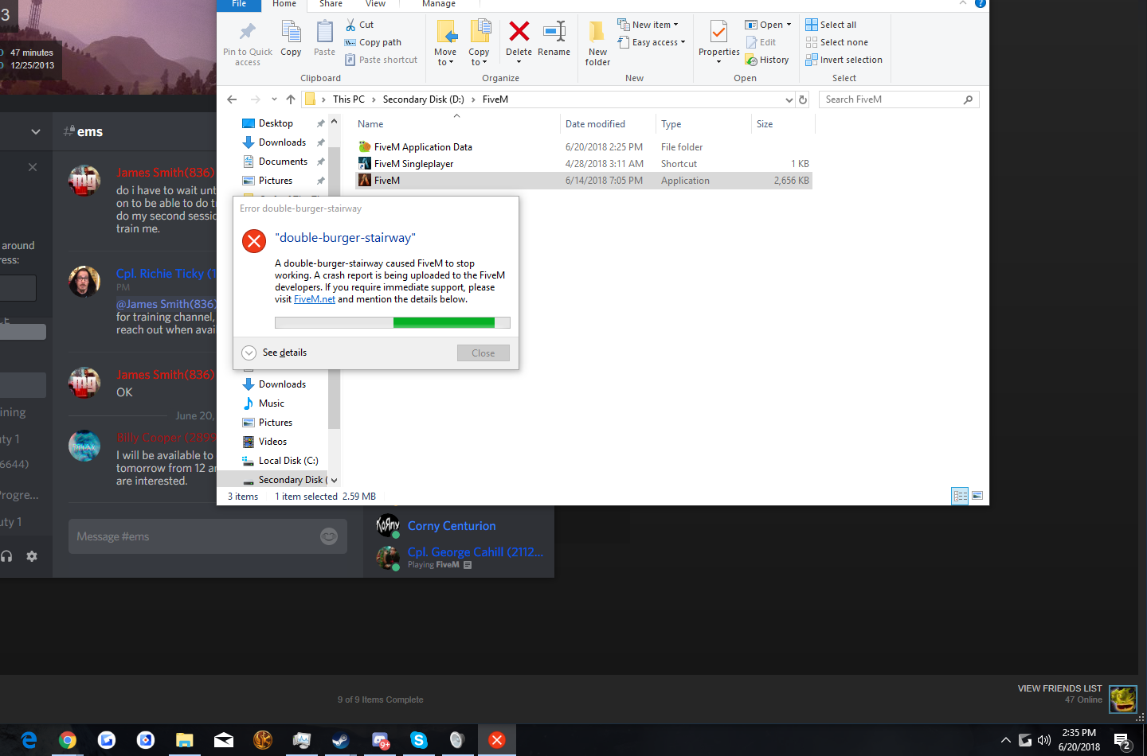Screen dimensions: 1147x756
Task: Switch to details view layout
Action: coord(961,496)
